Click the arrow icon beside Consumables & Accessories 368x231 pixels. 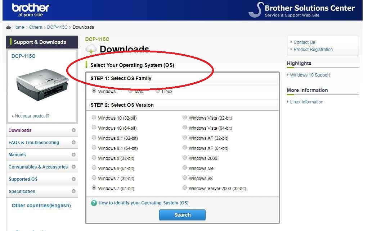pos(73,167)
